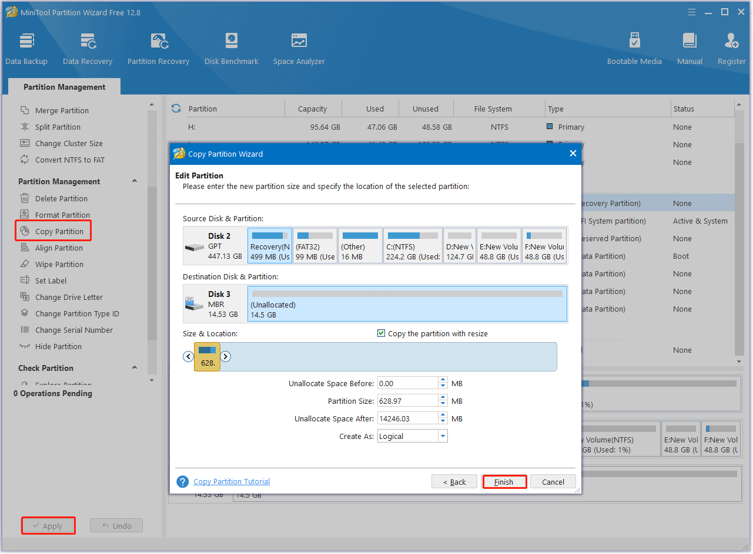Open the Space Analyzer tool

pyautogui.click(x=299, y=49)
